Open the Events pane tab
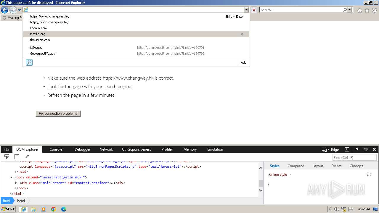This screenshot has height=213, width=379. (336, 166)
